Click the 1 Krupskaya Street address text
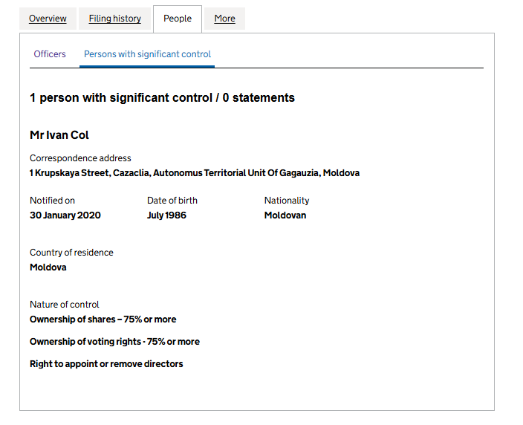The height and width of the screenshot is (425, 523). 194,173
